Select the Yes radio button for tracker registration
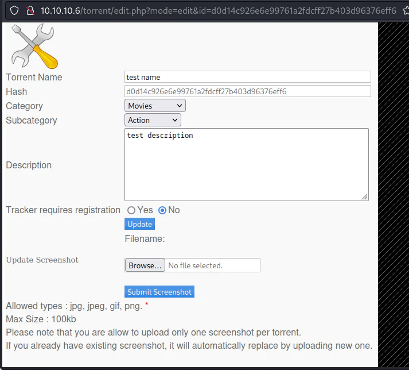The width and height of the screenshot is (409, 370). point(131,210)
